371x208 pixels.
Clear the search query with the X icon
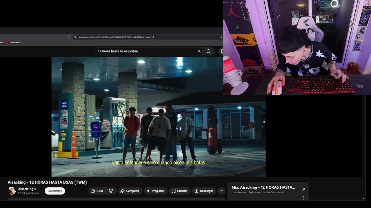(x=199, y=51)
